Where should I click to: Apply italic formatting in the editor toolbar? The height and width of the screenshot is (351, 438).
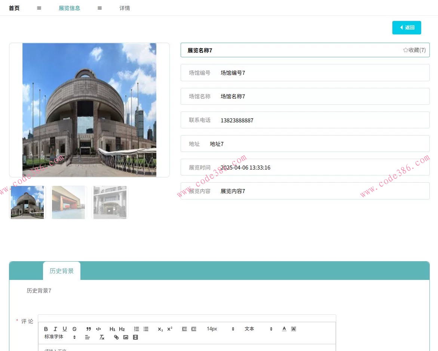(x=55, y=329)
